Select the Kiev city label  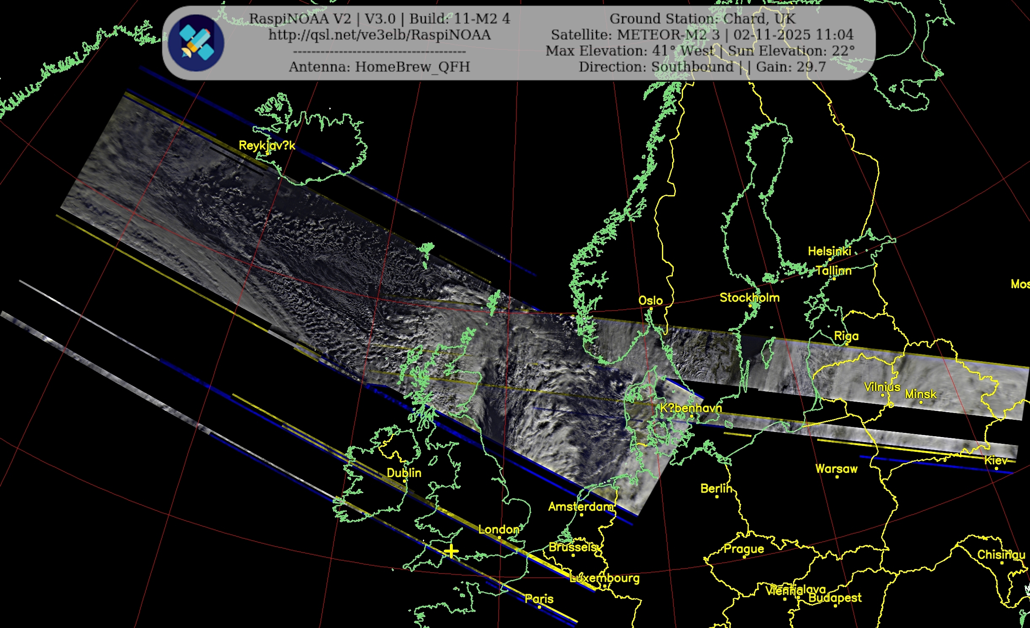pos(996,460)
